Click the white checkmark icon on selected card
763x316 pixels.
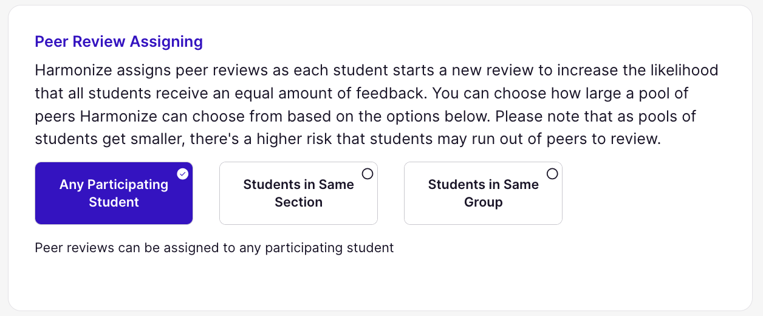pyautogui.click(x=183, y=174)
